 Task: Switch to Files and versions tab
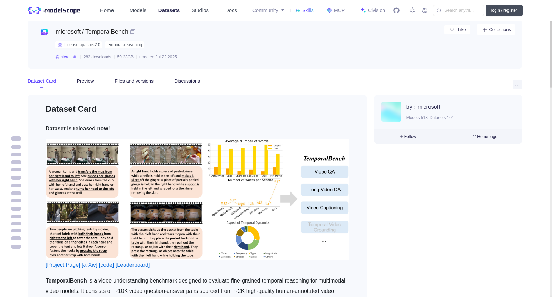(x=134, y=81)
